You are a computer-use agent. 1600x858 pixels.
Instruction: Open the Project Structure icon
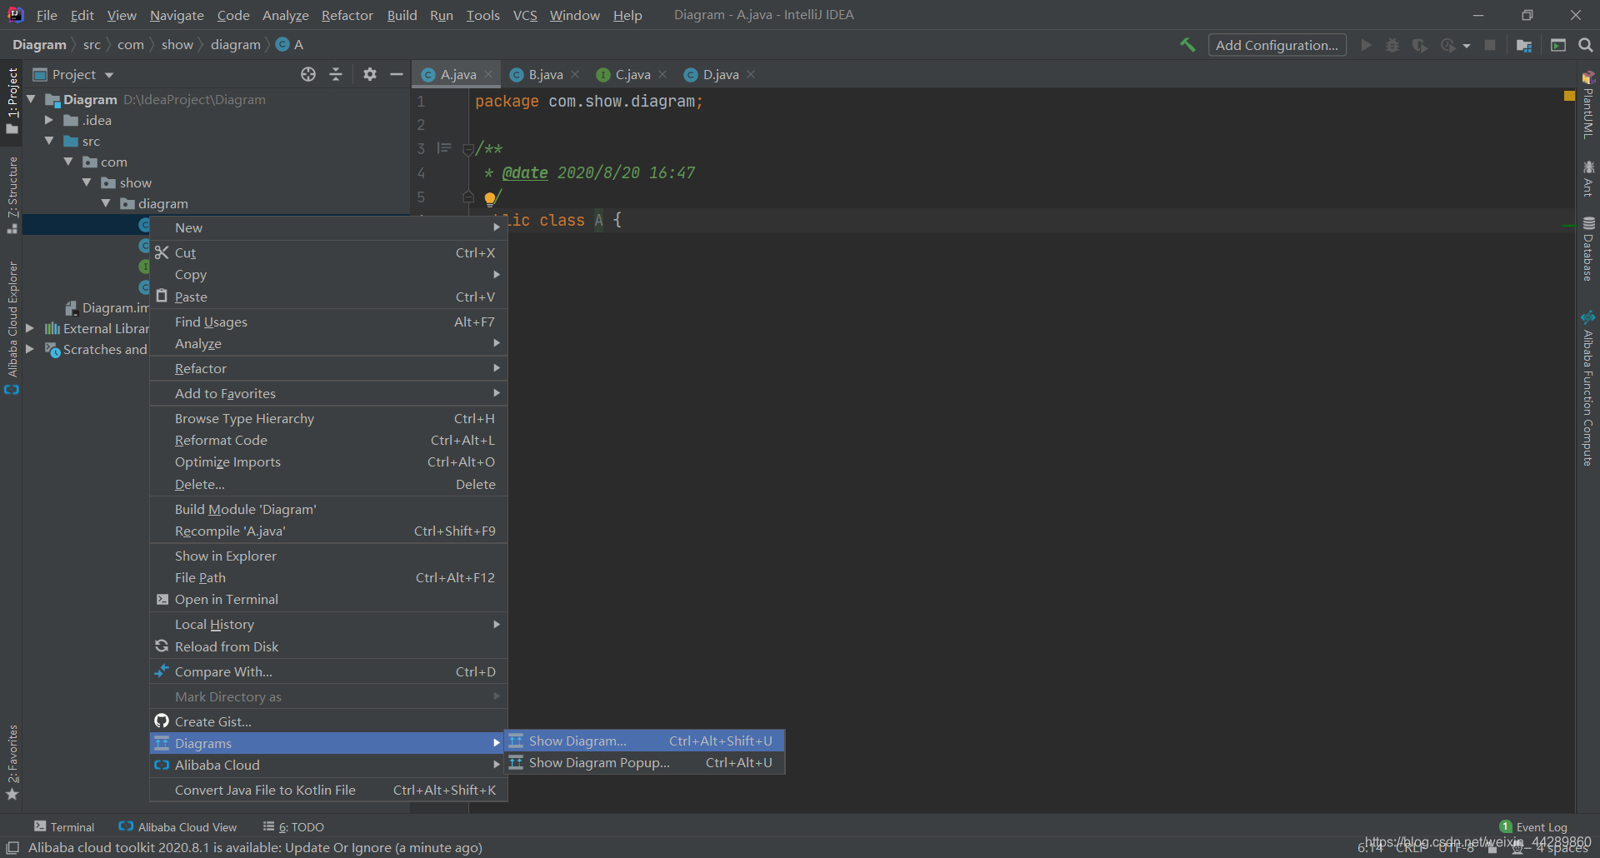[x=1524, y=45]
